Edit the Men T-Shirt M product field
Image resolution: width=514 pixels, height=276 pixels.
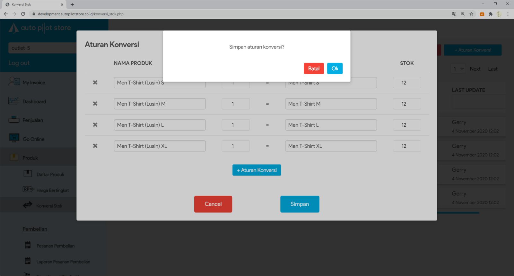pyautogui.click(x=331, y=104)
